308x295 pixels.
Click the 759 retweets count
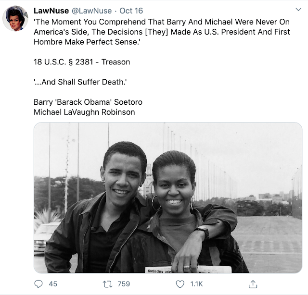pyautogui.click(x=124, y=284)
